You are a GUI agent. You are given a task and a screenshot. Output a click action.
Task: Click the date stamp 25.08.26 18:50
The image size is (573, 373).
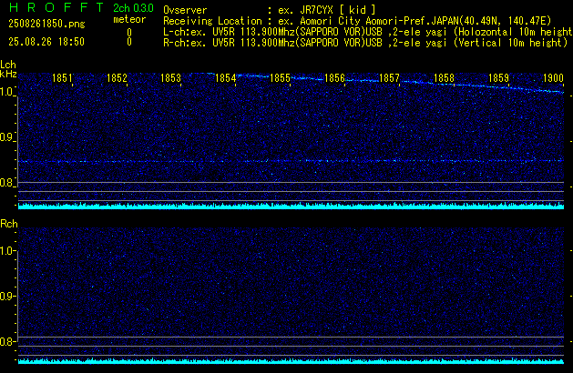click(x=46, y=42)
